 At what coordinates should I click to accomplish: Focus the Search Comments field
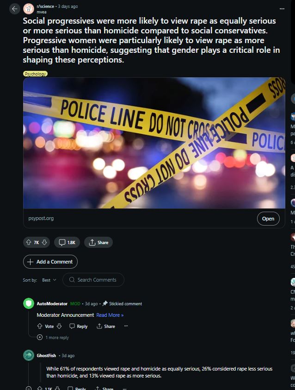point(93,280)
